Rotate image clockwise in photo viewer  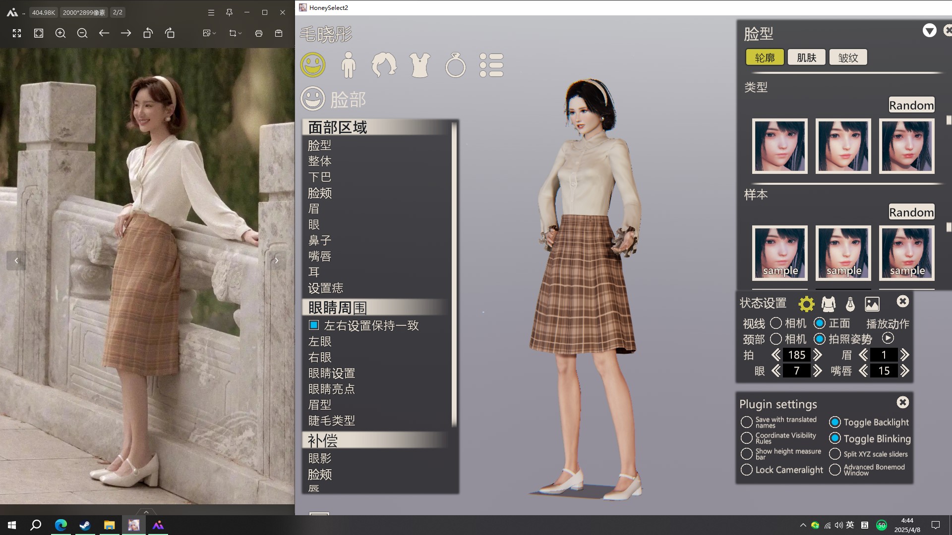[170, 33]
